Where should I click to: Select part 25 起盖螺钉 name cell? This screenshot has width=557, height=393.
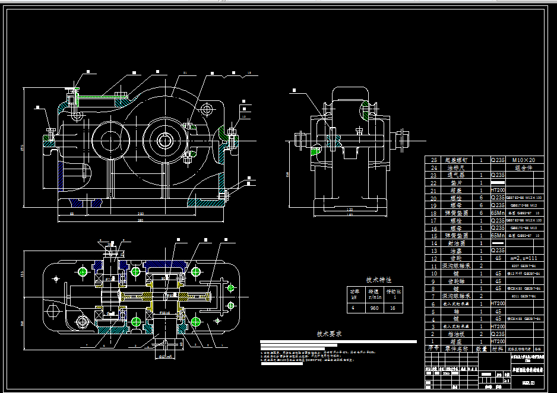457,160
